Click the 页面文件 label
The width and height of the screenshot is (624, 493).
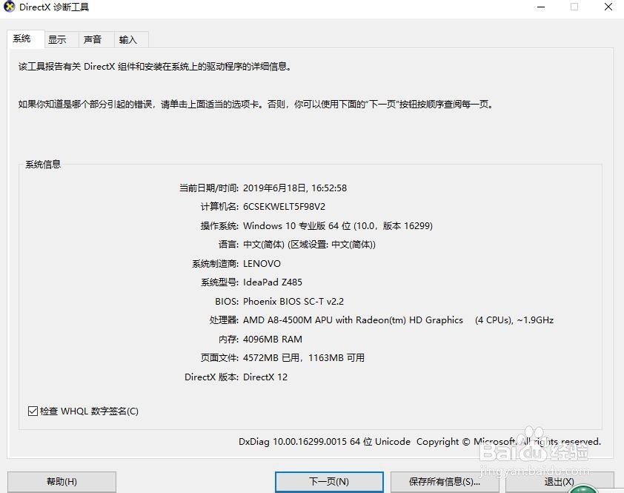tap(219, 358)
